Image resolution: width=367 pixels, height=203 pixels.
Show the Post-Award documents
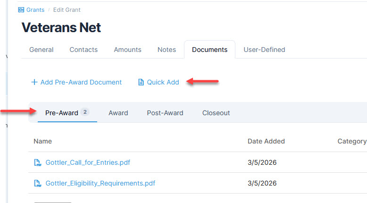tap(165, 113)
